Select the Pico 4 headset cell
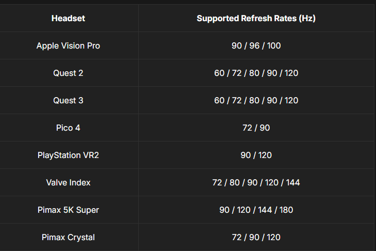376x251 pixels. point(68,128)
